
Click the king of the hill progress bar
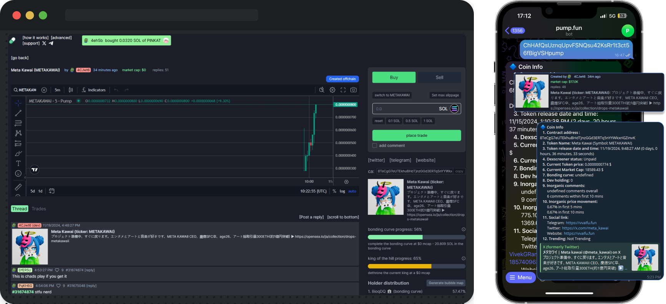[x=417, y=266]
